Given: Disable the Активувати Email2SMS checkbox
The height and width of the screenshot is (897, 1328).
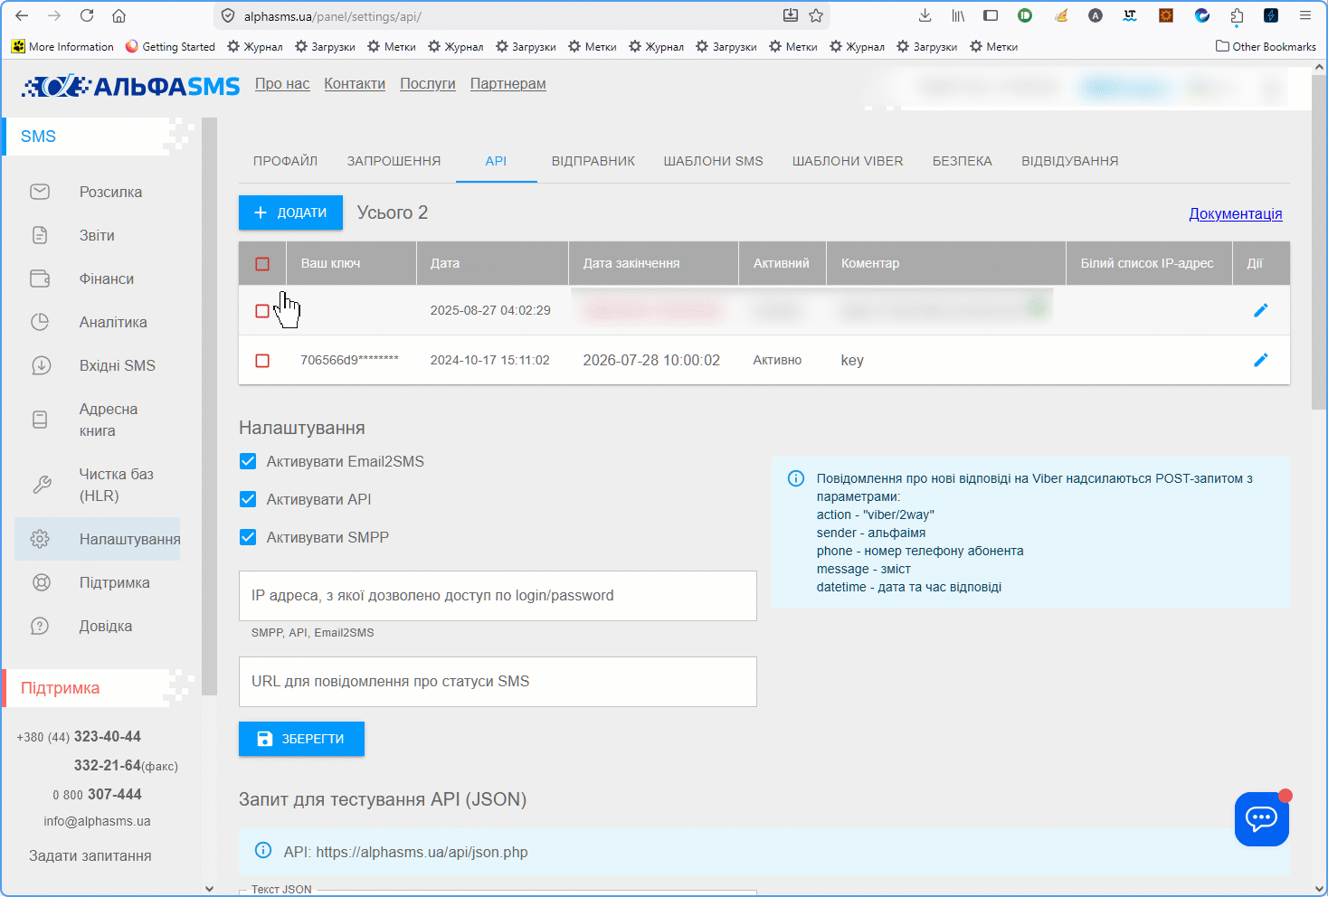Looking at the screenshot, I should (248, 461).
